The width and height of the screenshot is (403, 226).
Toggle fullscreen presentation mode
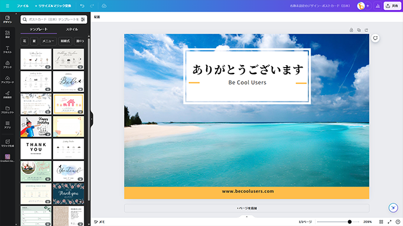(390, 222)
